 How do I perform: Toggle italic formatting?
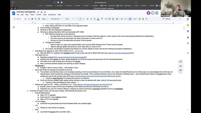[x=91, y=19]
